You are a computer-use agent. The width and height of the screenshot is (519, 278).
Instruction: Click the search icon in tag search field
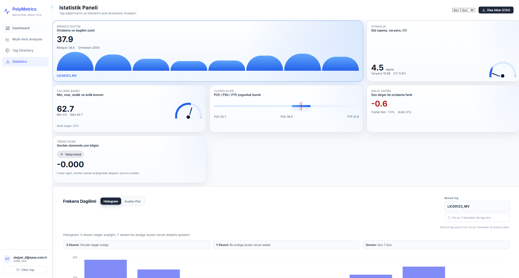pyautogui.click(x=449, y=218)
